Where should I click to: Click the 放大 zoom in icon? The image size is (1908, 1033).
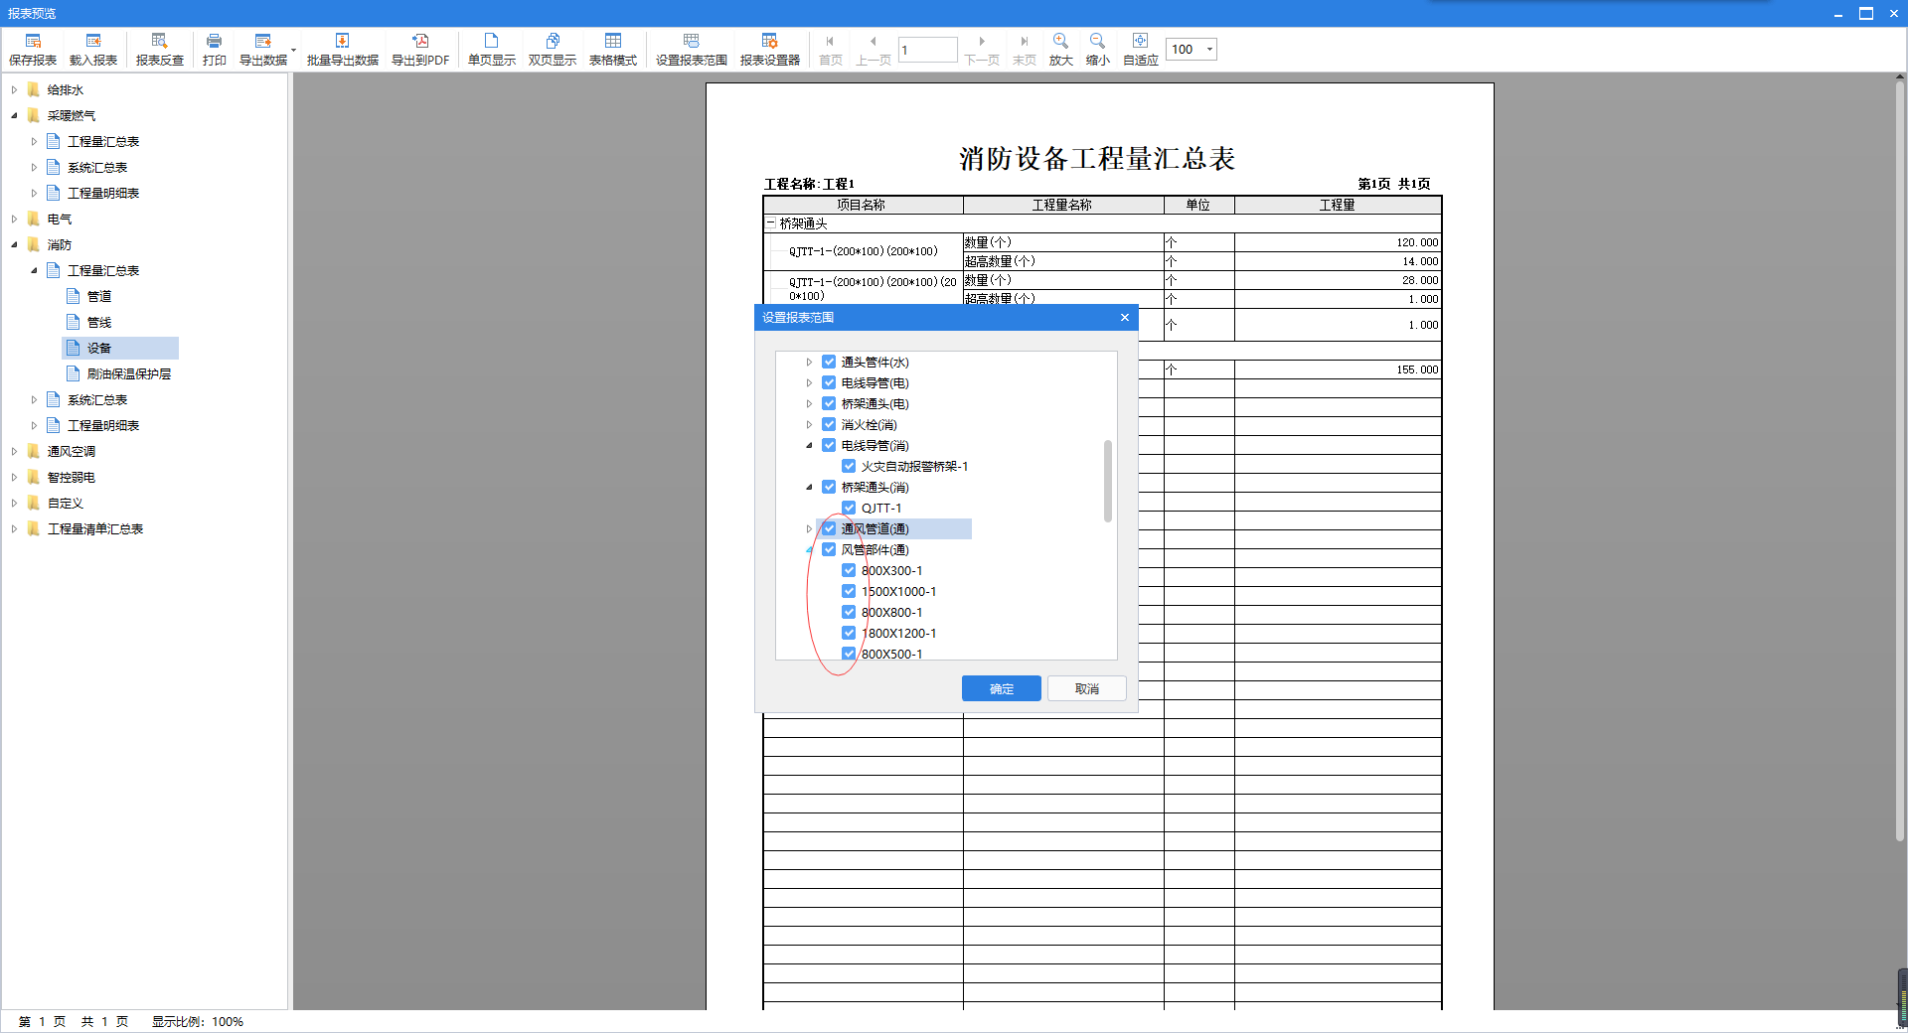click(x=1060, y=41)
